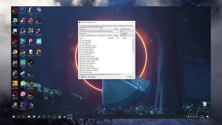
Task: Open the Bloodhound desktop shortcut
Action: point(39,52)
